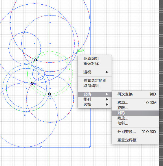Choose 移动... transform option

(x=135, y=103)
